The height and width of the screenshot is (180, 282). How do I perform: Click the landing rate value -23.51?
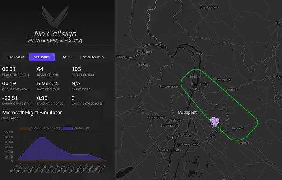[x=10, y=98]
